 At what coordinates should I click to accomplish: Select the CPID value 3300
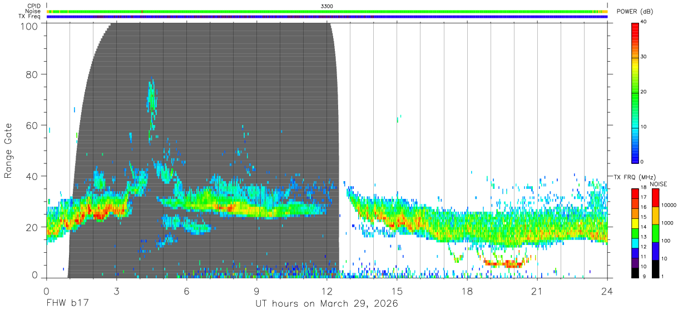[x=327, y=6]
